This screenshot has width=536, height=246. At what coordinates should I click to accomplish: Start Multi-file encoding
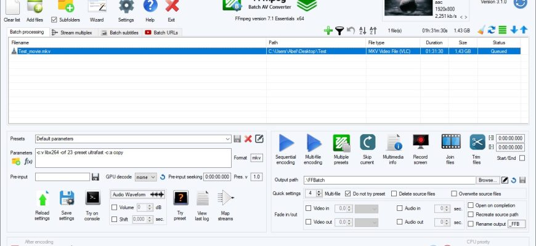[x=314, y=143]
